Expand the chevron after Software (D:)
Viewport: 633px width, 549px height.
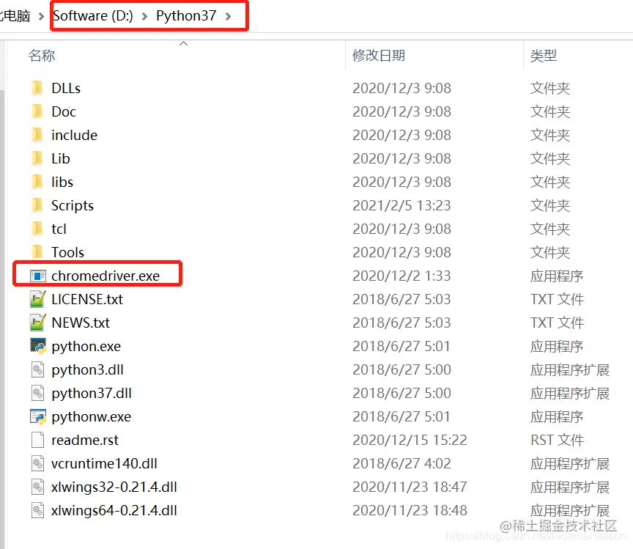[144, 16]
